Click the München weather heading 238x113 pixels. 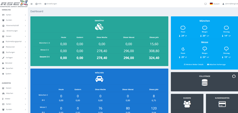point(205,21)
